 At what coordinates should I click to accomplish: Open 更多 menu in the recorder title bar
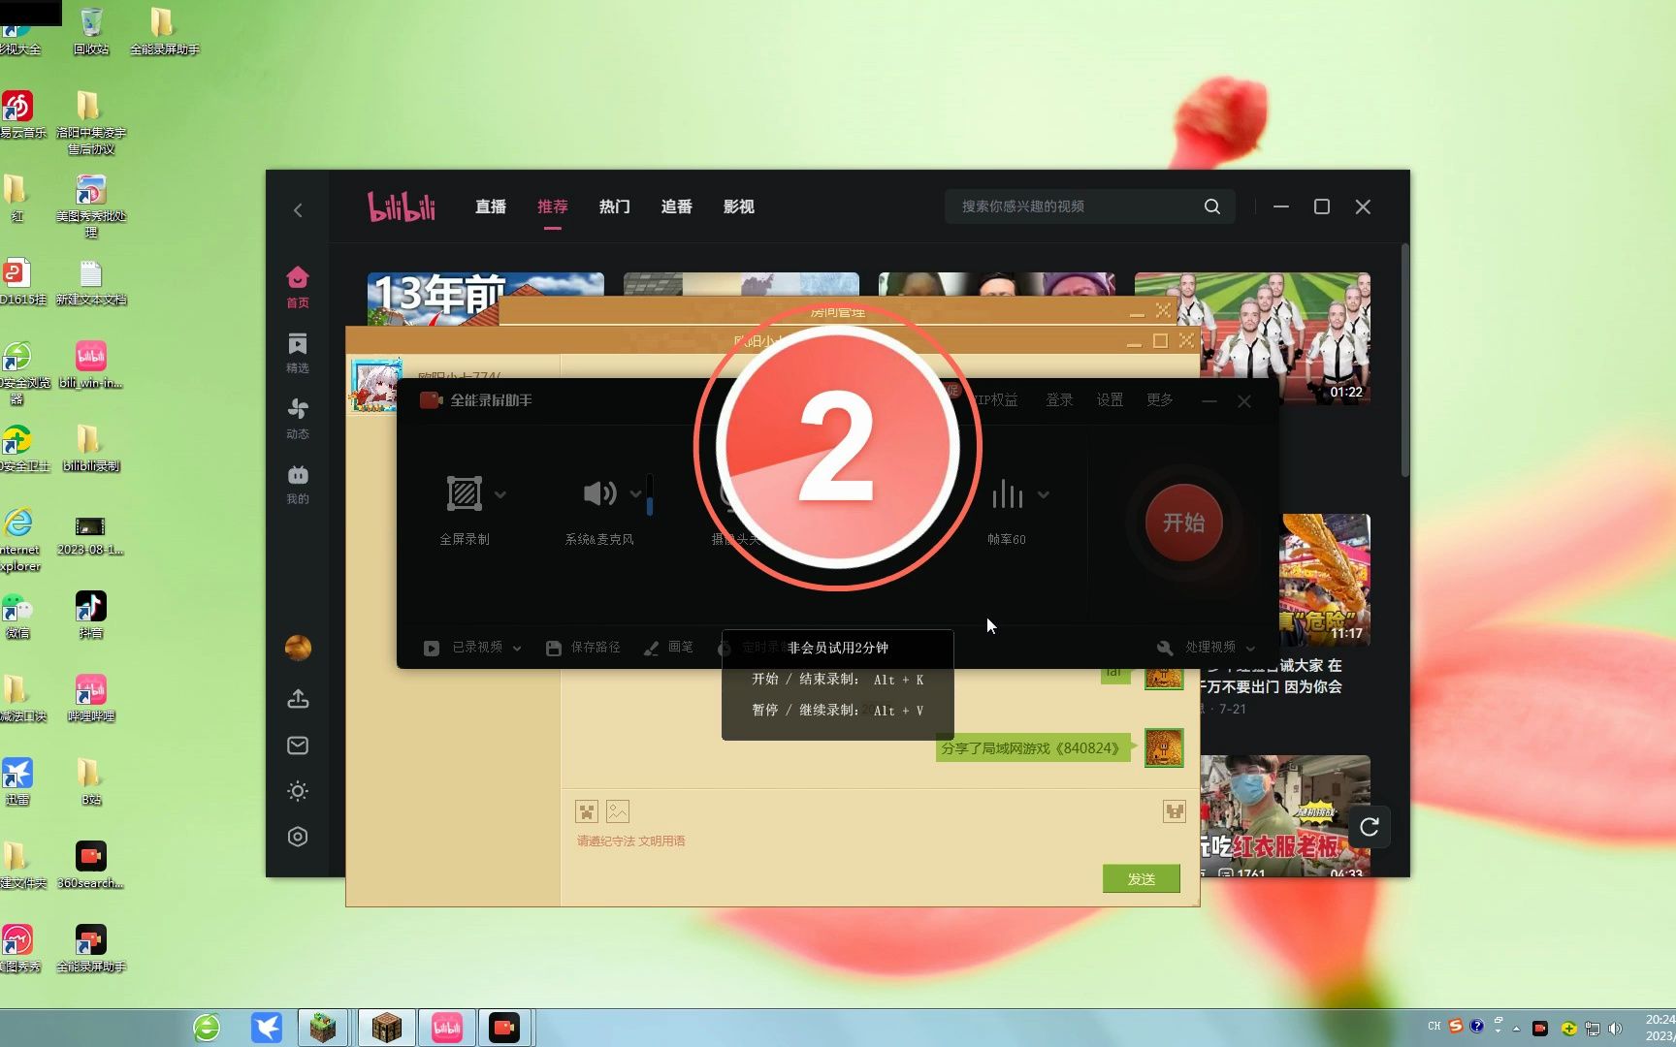coord(1160,400)
